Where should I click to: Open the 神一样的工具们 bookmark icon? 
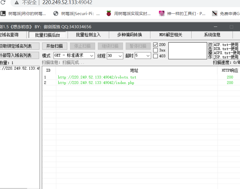162,13
